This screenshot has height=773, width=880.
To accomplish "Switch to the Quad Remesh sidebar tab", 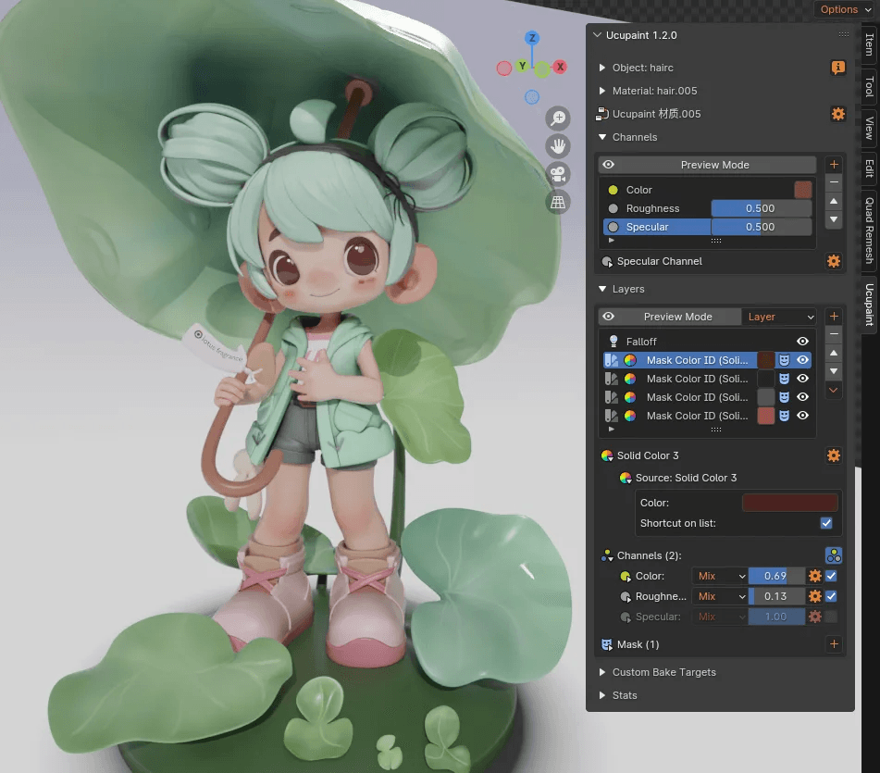I will [x=869, y=231].
